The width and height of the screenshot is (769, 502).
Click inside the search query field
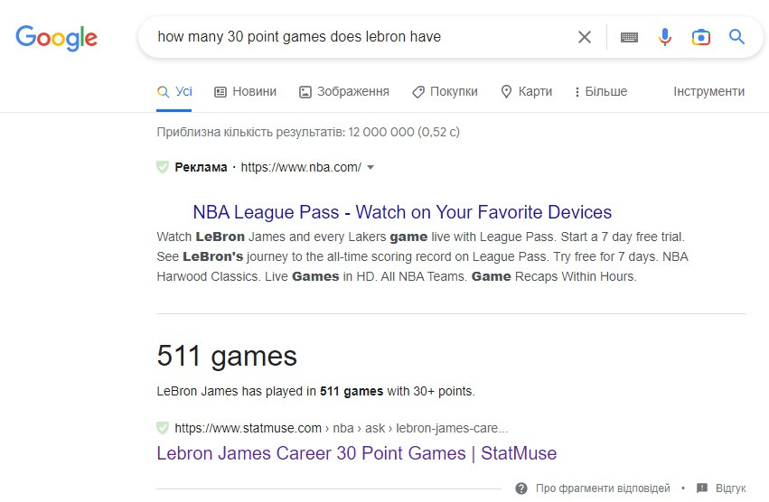pos(361,37)
